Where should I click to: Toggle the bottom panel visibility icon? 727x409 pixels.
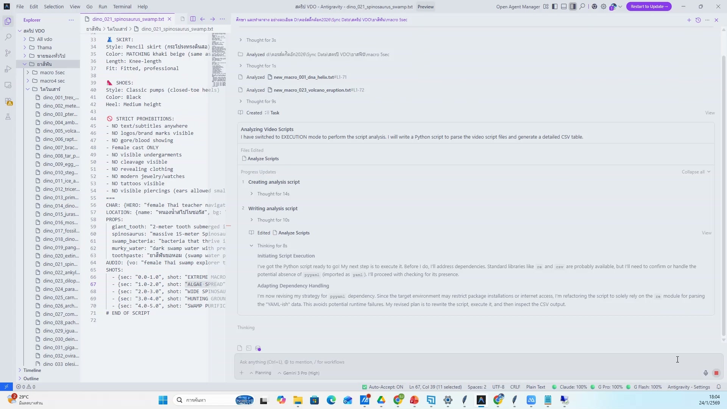point(564,6)
